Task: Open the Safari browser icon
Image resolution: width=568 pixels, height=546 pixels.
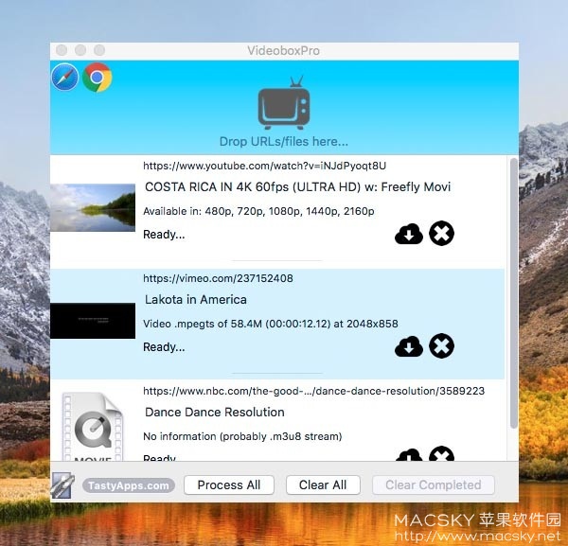Action: [65, 77]
